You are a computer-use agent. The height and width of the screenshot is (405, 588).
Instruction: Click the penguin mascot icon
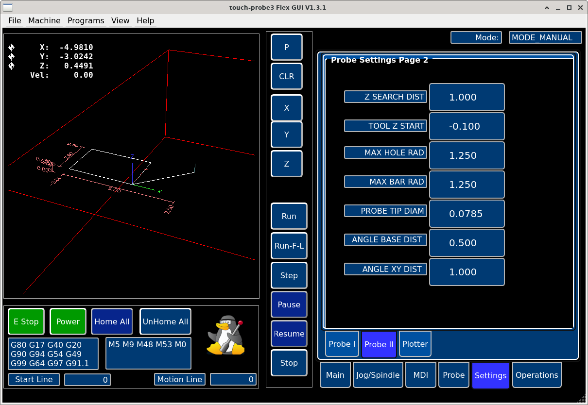point(225,335)
